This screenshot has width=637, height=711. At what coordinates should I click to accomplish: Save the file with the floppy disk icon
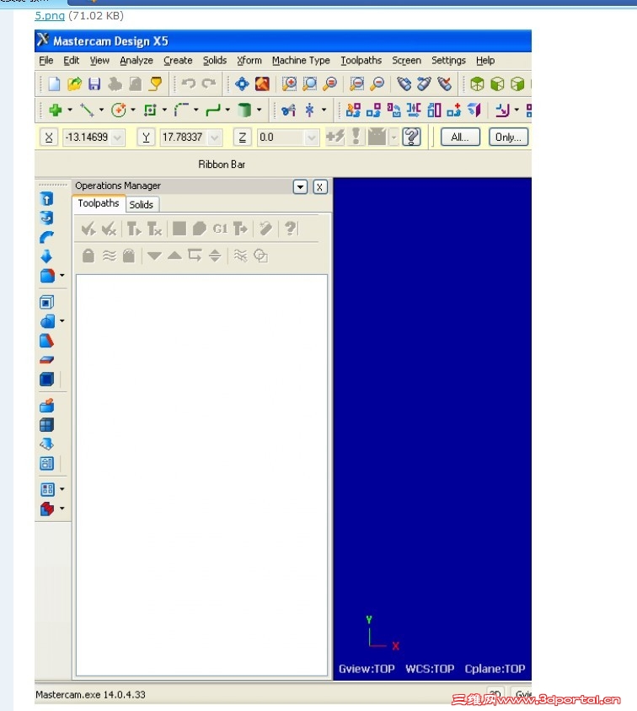pos(94,83)
